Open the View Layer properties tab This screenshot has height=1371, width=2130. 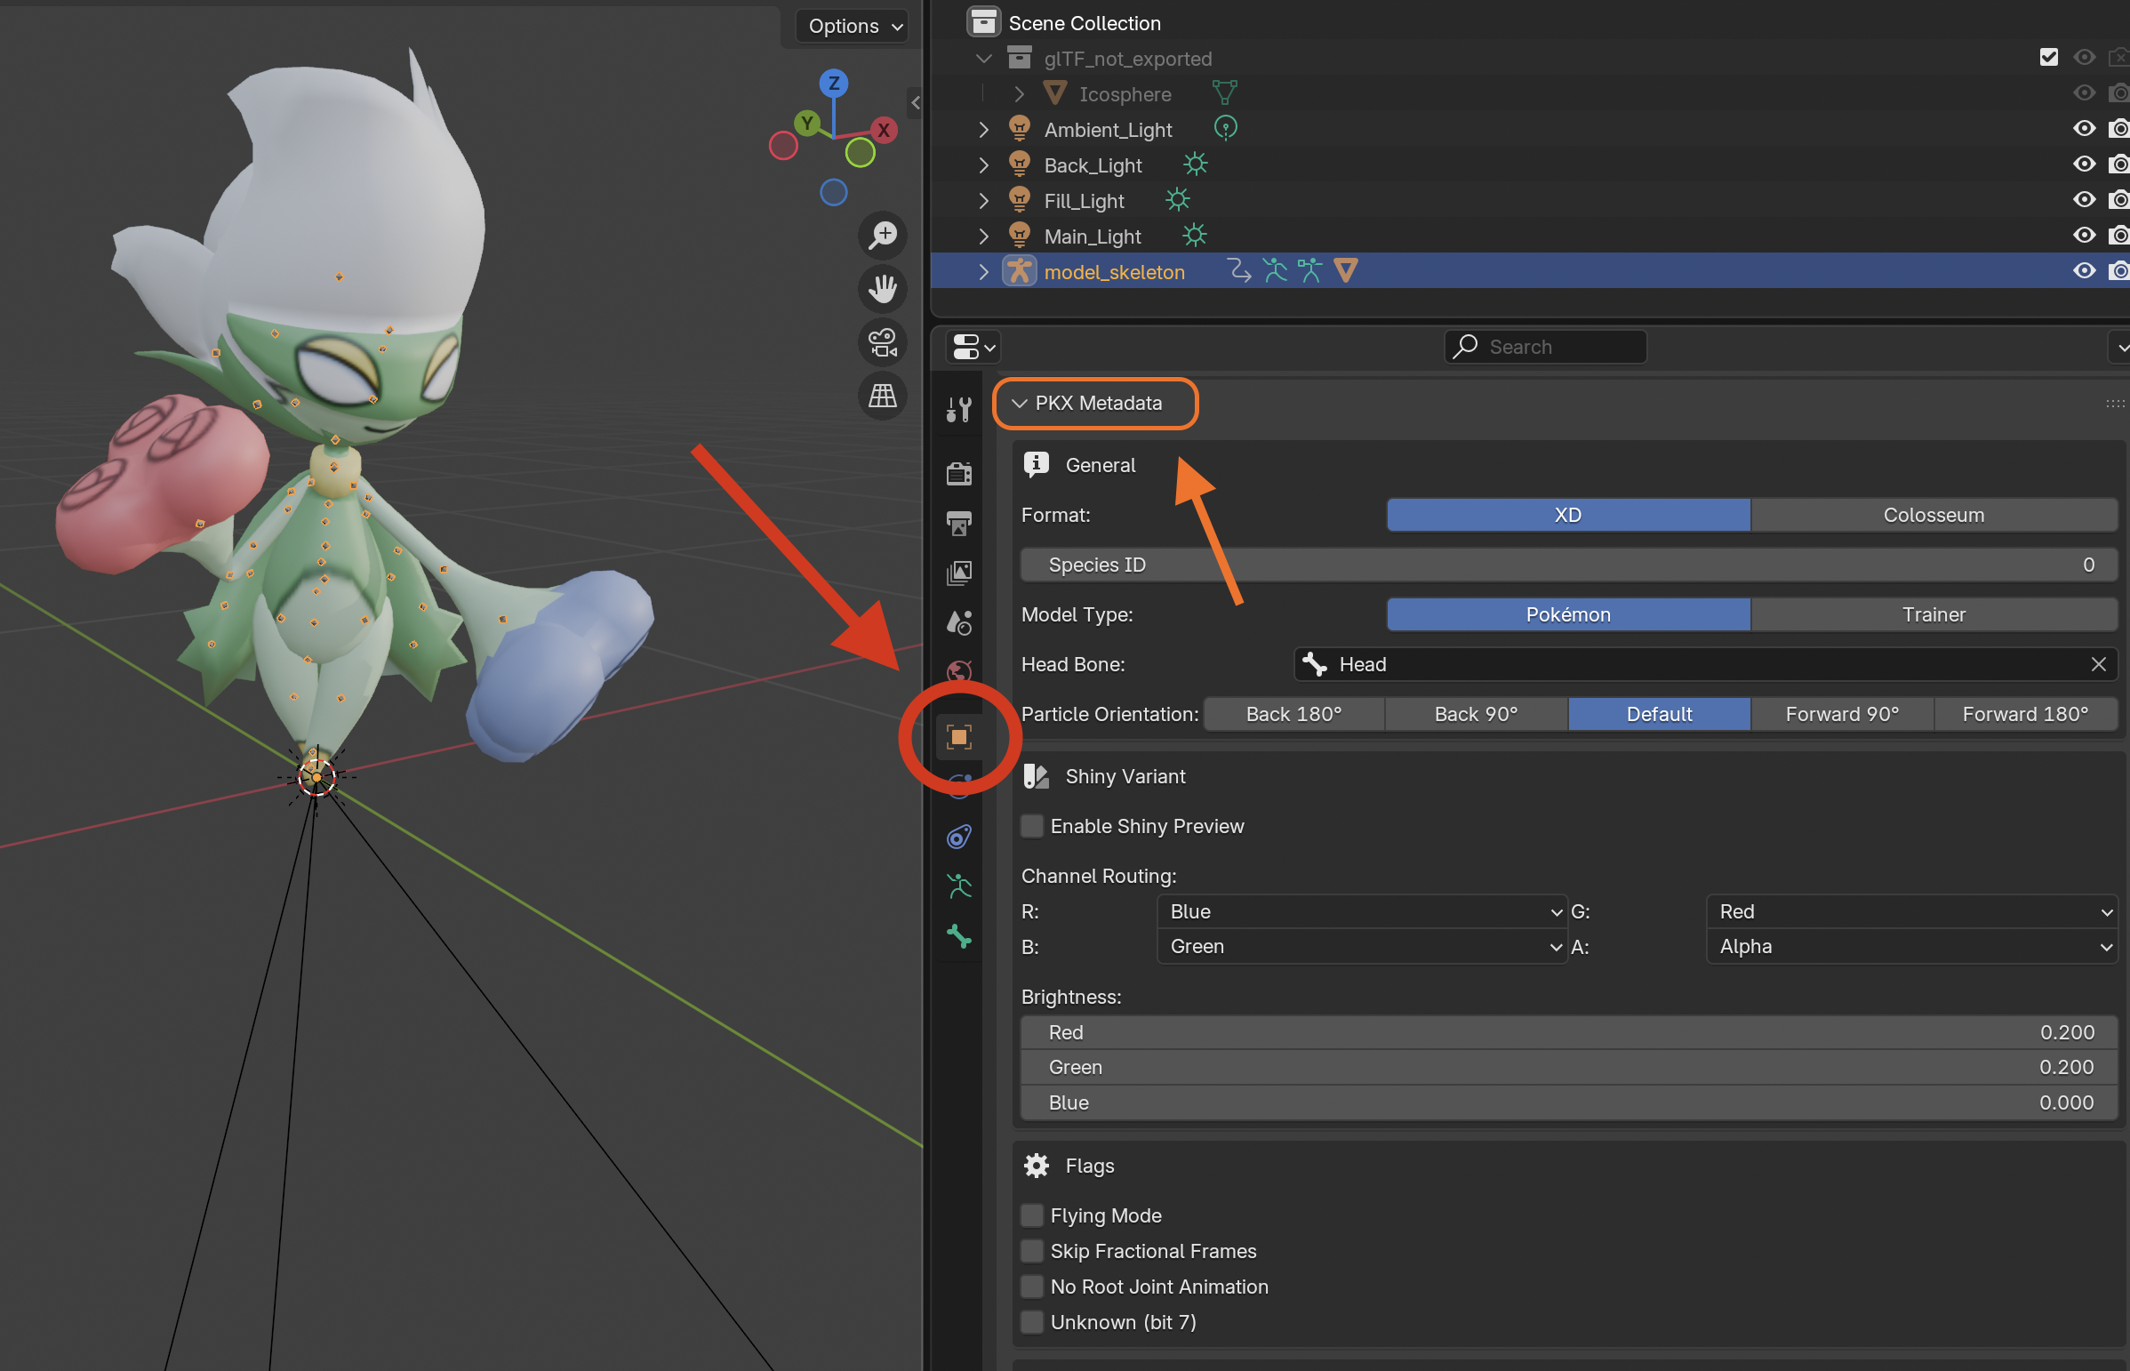tap(958, 573)
